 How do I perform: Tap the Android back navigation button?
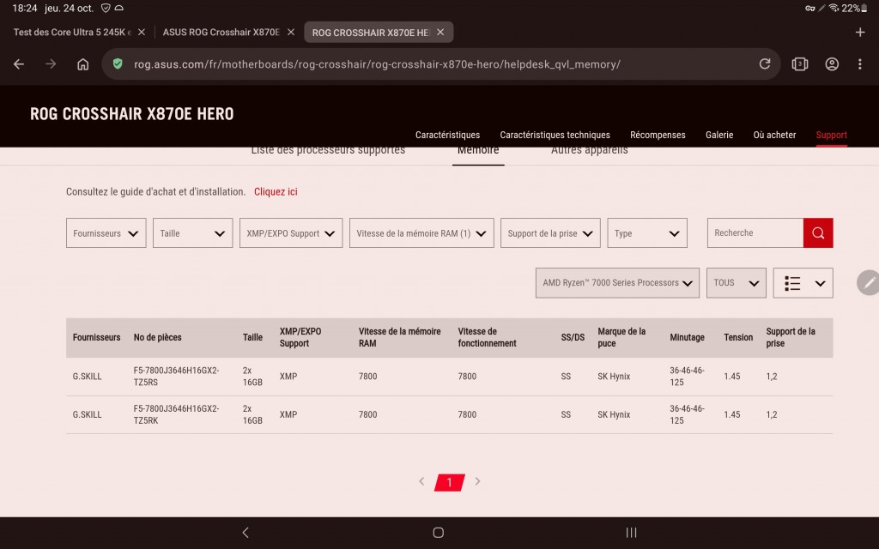click(x=245, y=532)
